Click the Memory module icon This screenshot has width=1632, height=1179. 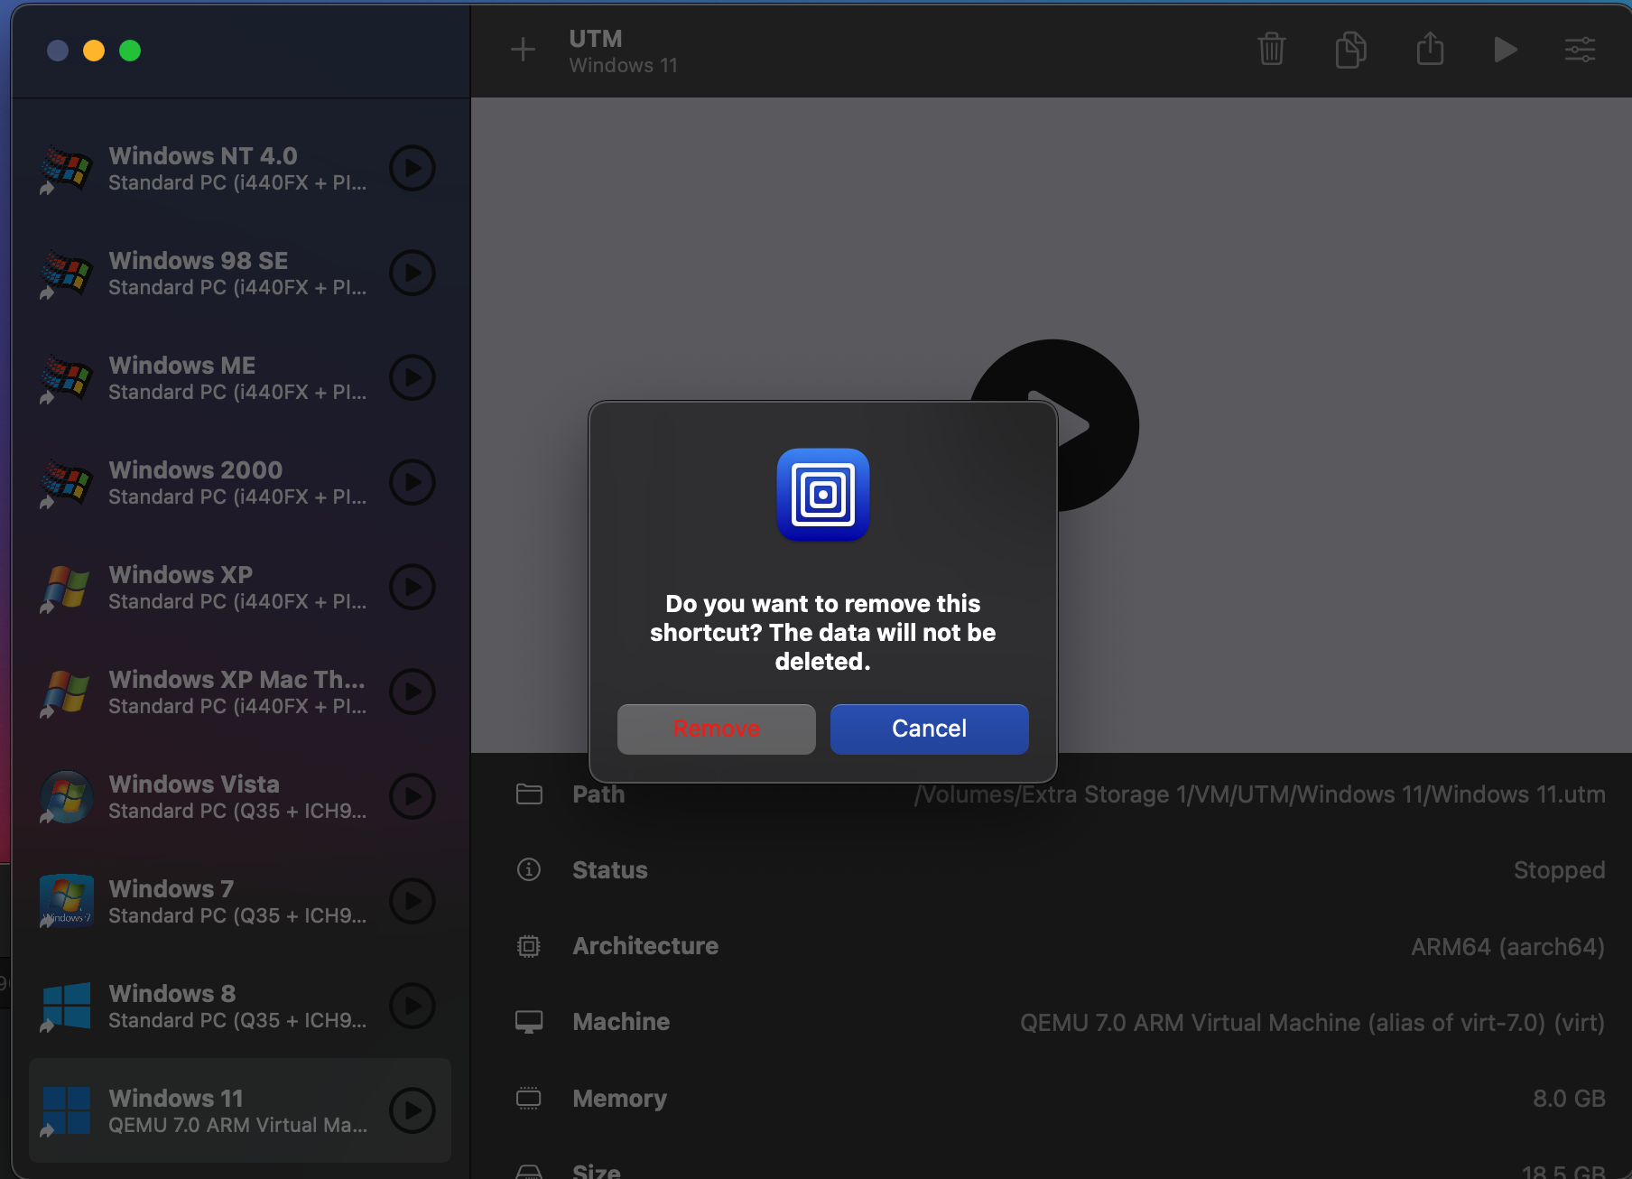click(528, 1098)
